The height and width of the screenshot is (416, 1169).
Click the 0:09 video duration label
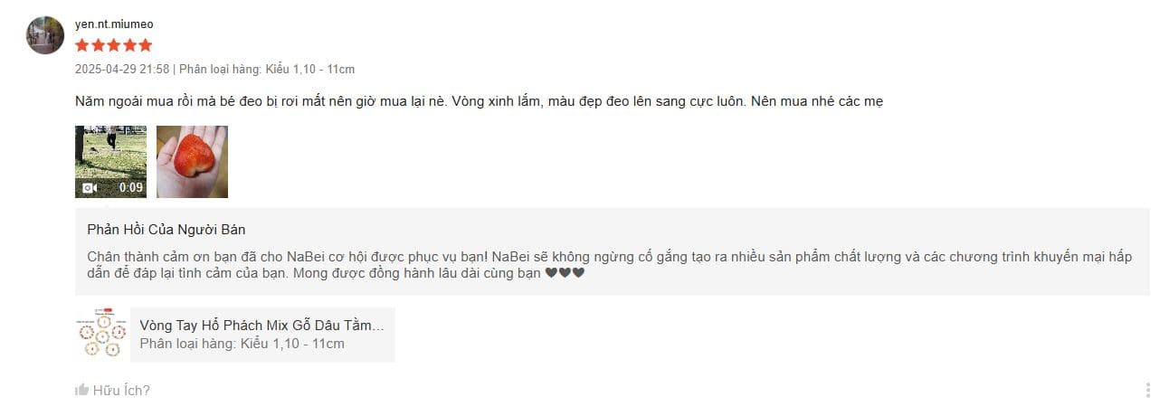131,188
